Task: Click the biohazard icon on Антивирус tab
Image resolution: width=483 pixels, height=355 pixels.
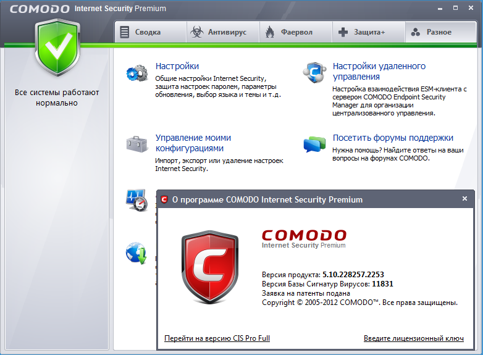Action: [x=197, y=32]
